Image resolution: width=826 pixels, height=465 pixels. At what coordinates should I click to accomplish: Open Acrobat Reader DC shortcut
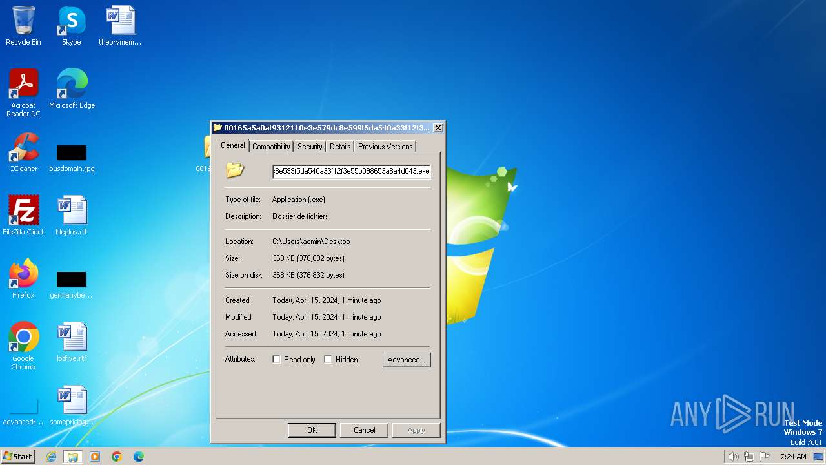[x=23, y=93]
